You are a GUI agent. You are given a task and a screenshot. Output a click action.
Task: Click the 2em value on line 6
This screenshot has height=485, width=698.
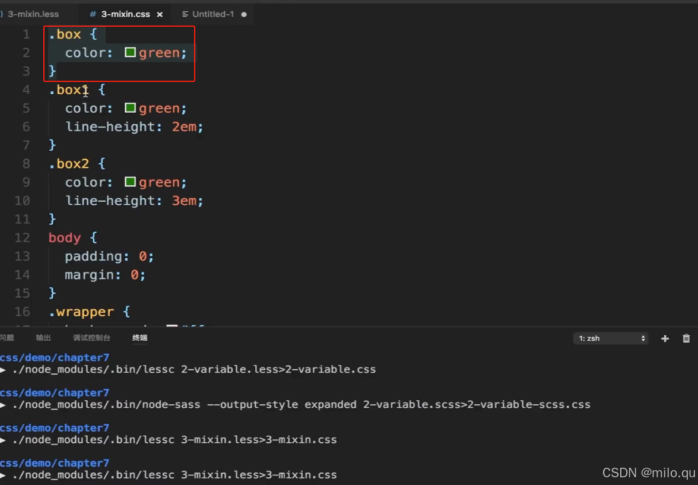[184, 126]
